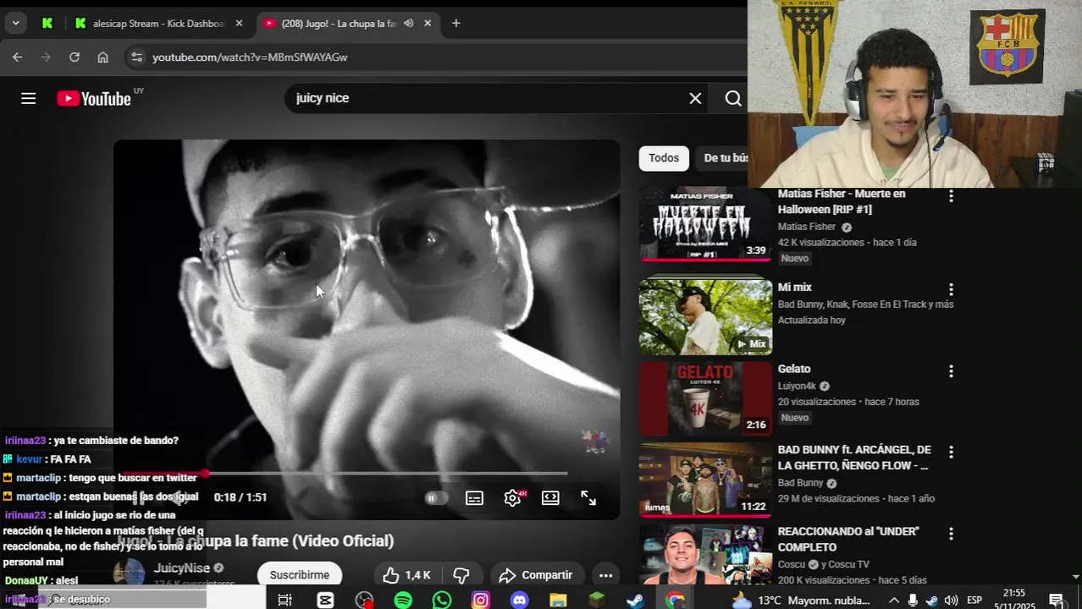The image size is (1082, 609).
Task: Click the YouTube search magnifier button
Action: coord(733,98)
